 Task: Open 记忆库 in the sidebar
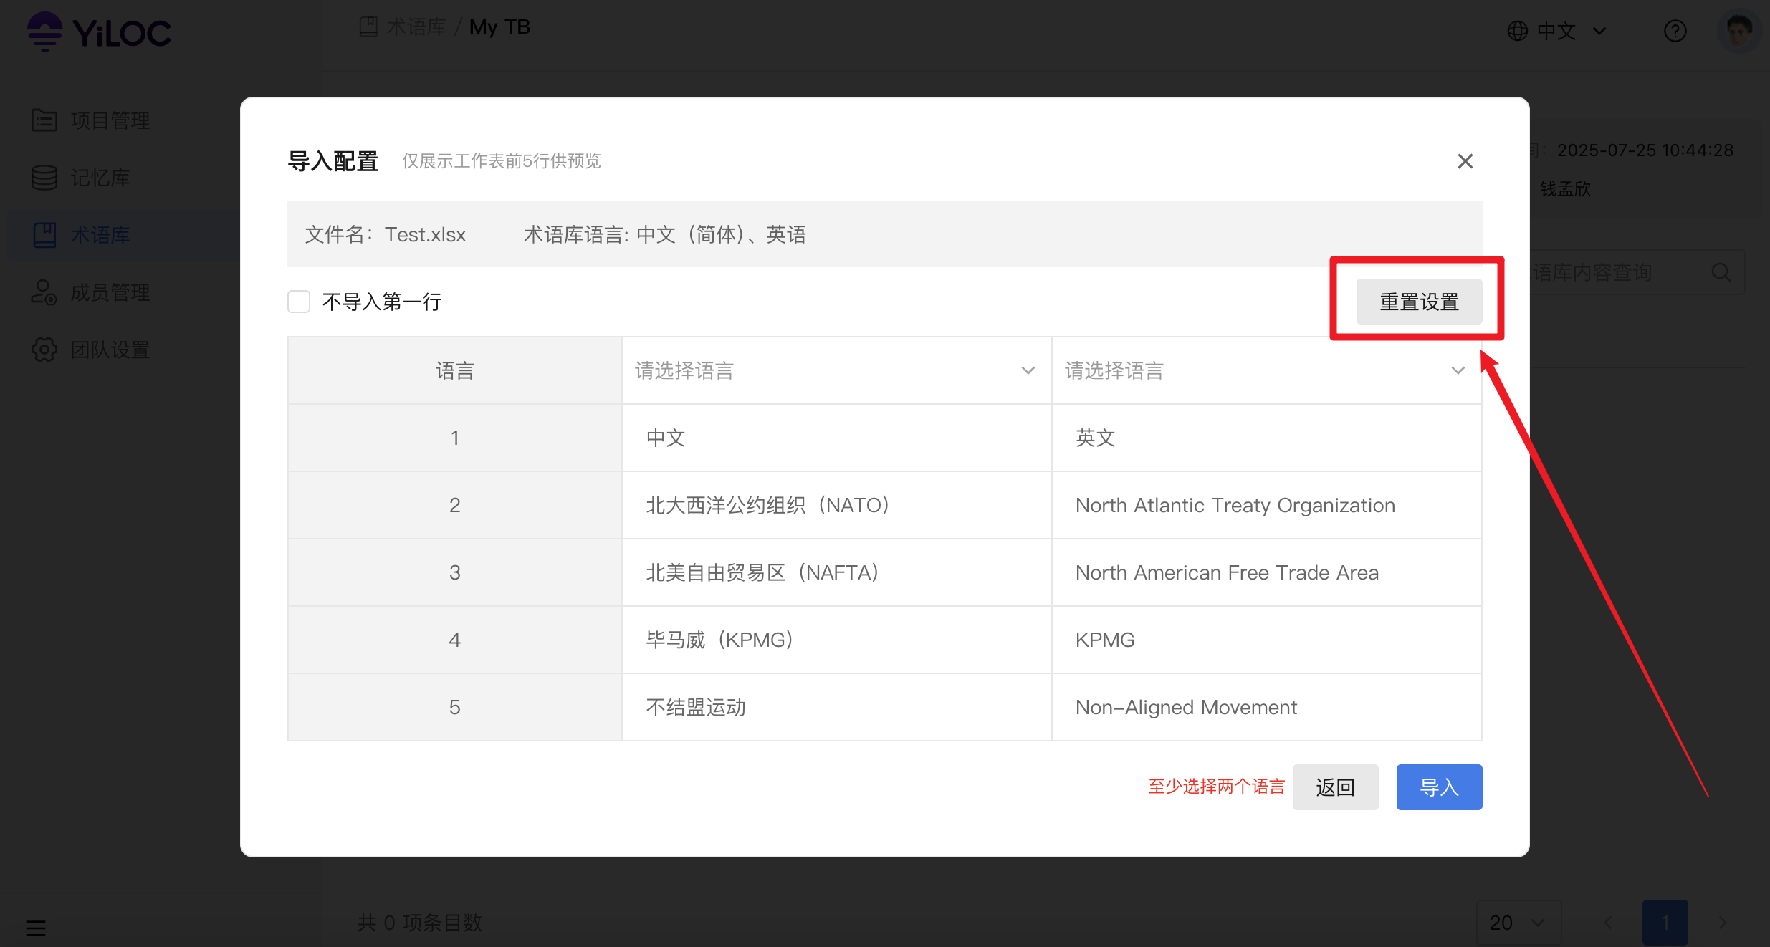pos(100,178)
